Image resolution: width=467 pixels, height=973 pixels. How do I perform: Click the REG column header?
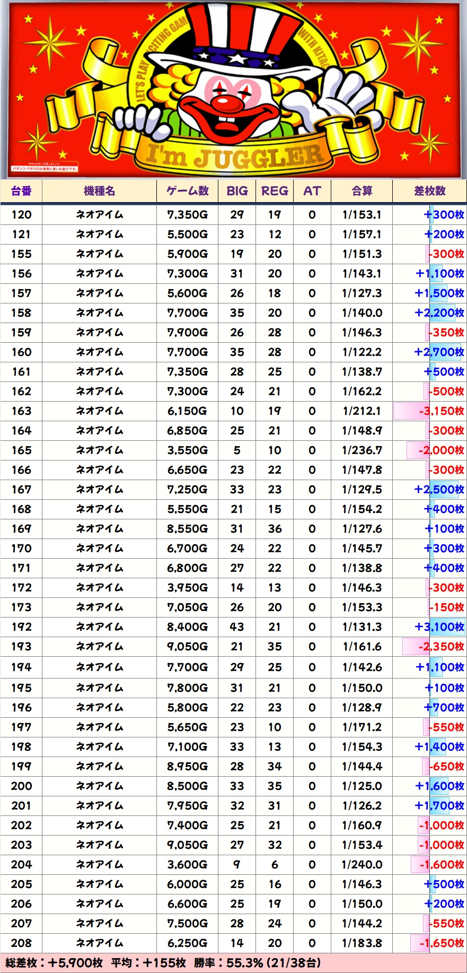pyautogui.click(x=275, y=191)
